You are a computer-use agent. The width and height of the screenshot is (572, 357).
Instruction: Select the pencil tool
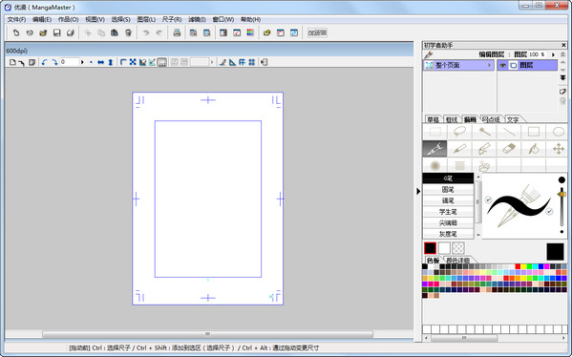click(459, 149)
